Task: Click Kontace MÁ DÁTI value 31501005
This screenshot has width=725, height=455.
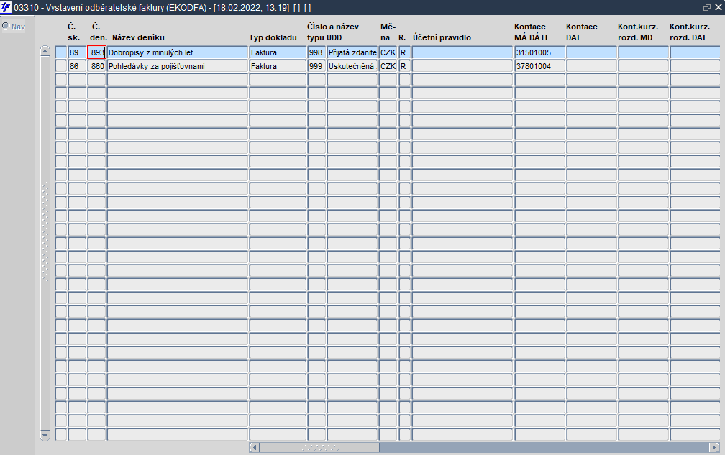Action: pos(540,52)
